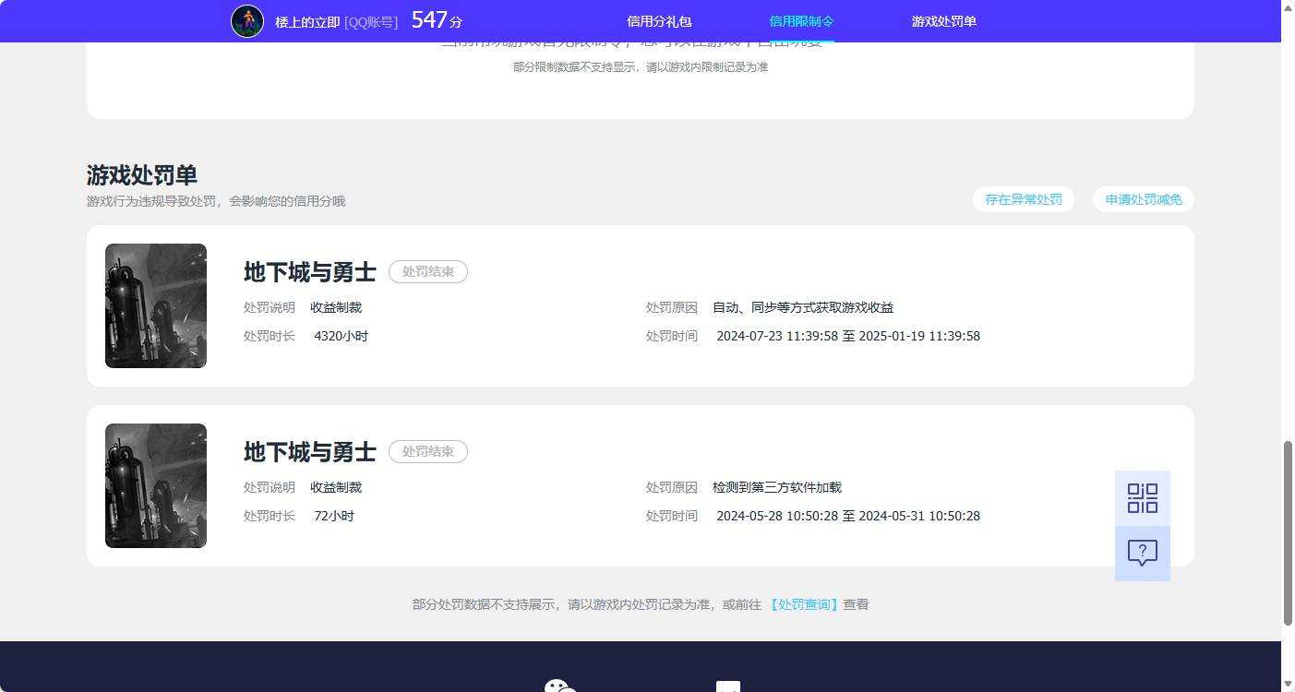Click the 547 credit score in header

point(429,20)
